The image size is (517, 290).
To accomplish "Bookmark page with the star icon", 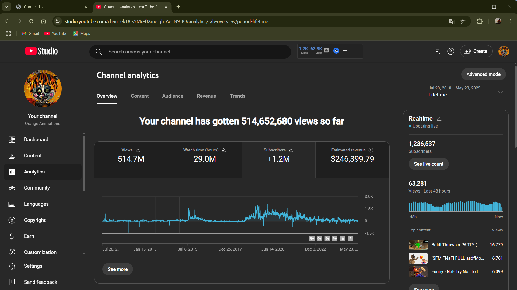I will click(x=463, y=21).
